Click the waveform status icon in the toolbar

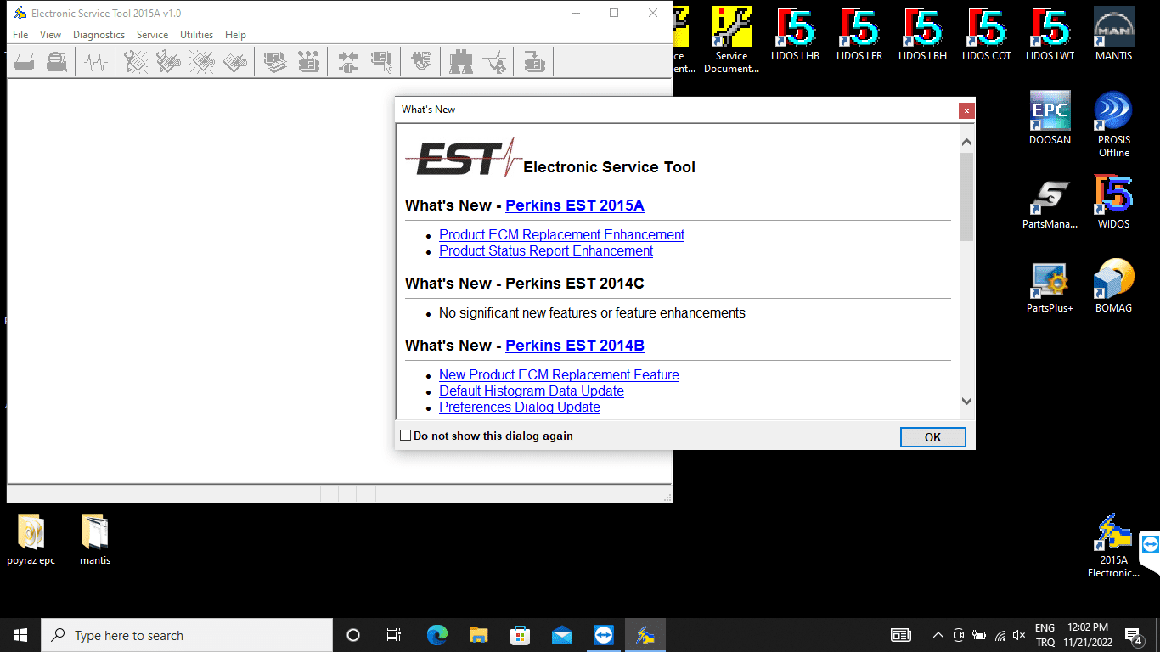pos(95,62)
